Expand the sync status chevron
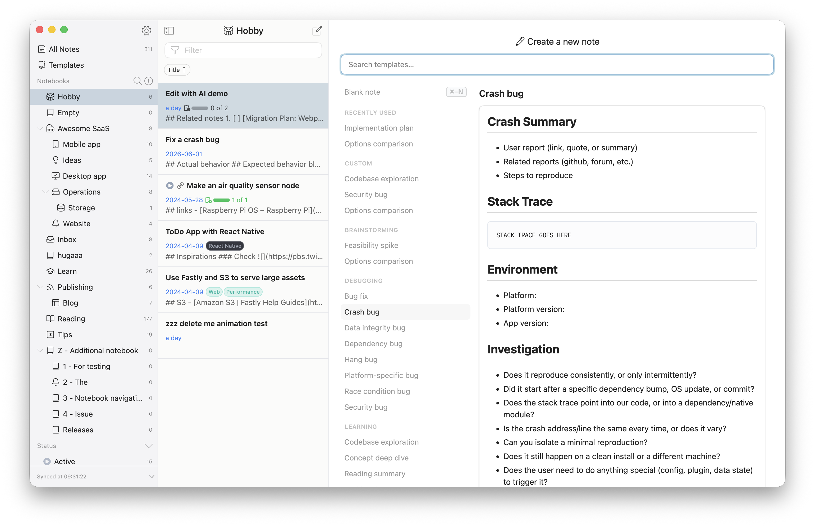815x526 pixels. point(151,477)
